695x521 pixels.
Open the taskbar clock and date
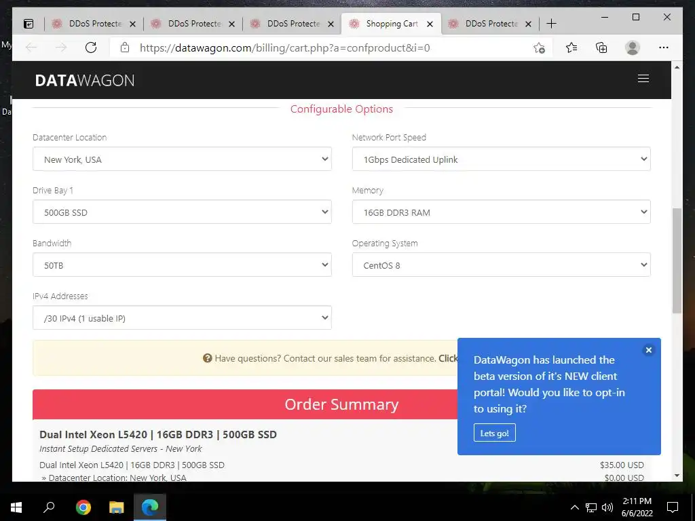637,507
